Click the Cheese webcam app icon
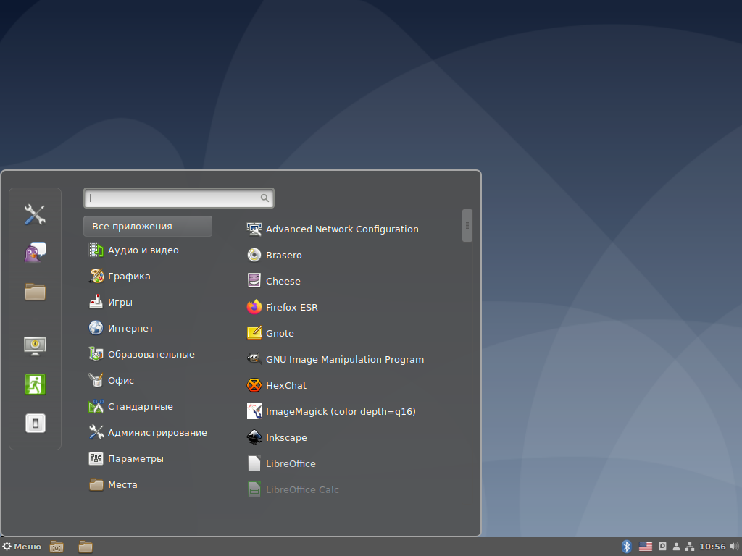This screenshot has width=742, height=556. 254,281
